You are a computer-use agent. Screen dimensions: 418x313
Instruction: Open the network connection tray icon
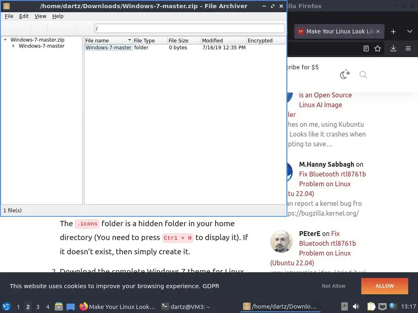point(382,306)
